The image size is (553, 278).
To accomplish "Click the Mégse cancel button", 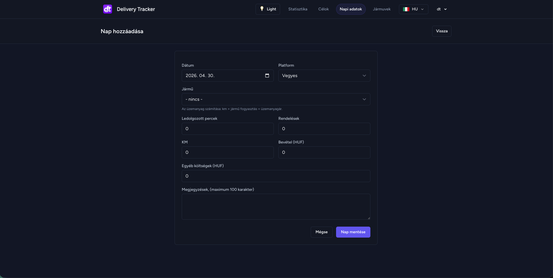I will pyautogui.click(x=322, y=232).
